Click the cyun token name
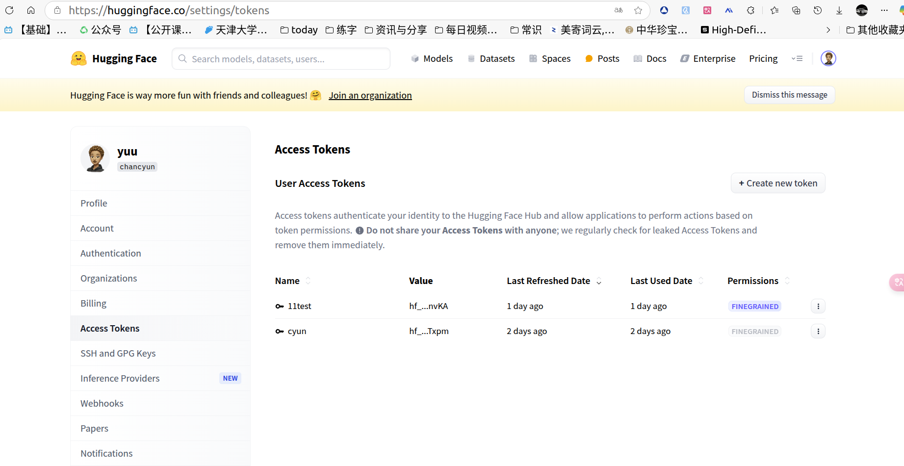This screenshot has height=466, width=904. (297, 331)
